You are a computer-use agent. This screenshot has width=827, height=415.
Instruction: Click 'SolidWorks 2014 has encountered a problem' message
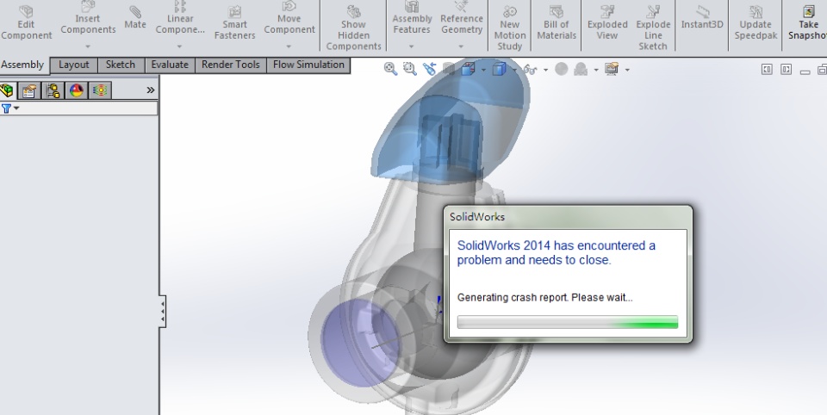(x=556, y=252)
